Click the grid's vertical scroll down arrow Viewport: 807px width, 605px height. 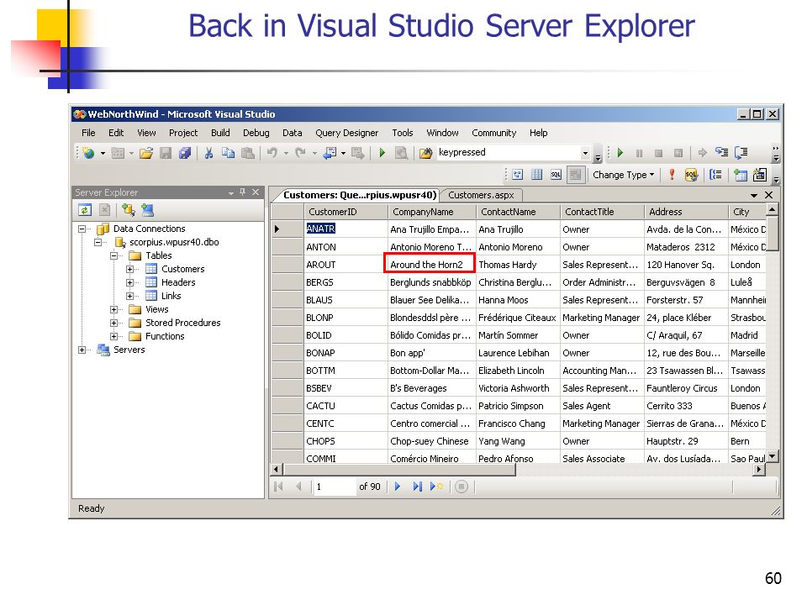click(x=772, y=455)
